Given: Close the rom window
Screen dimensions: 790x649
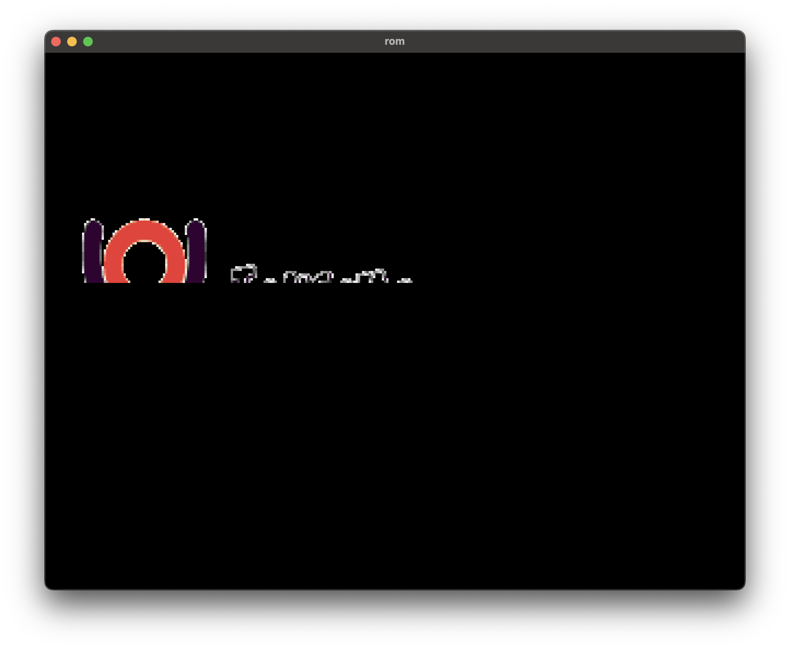Looking at the screenshot, I should click(x=56, y=42).
